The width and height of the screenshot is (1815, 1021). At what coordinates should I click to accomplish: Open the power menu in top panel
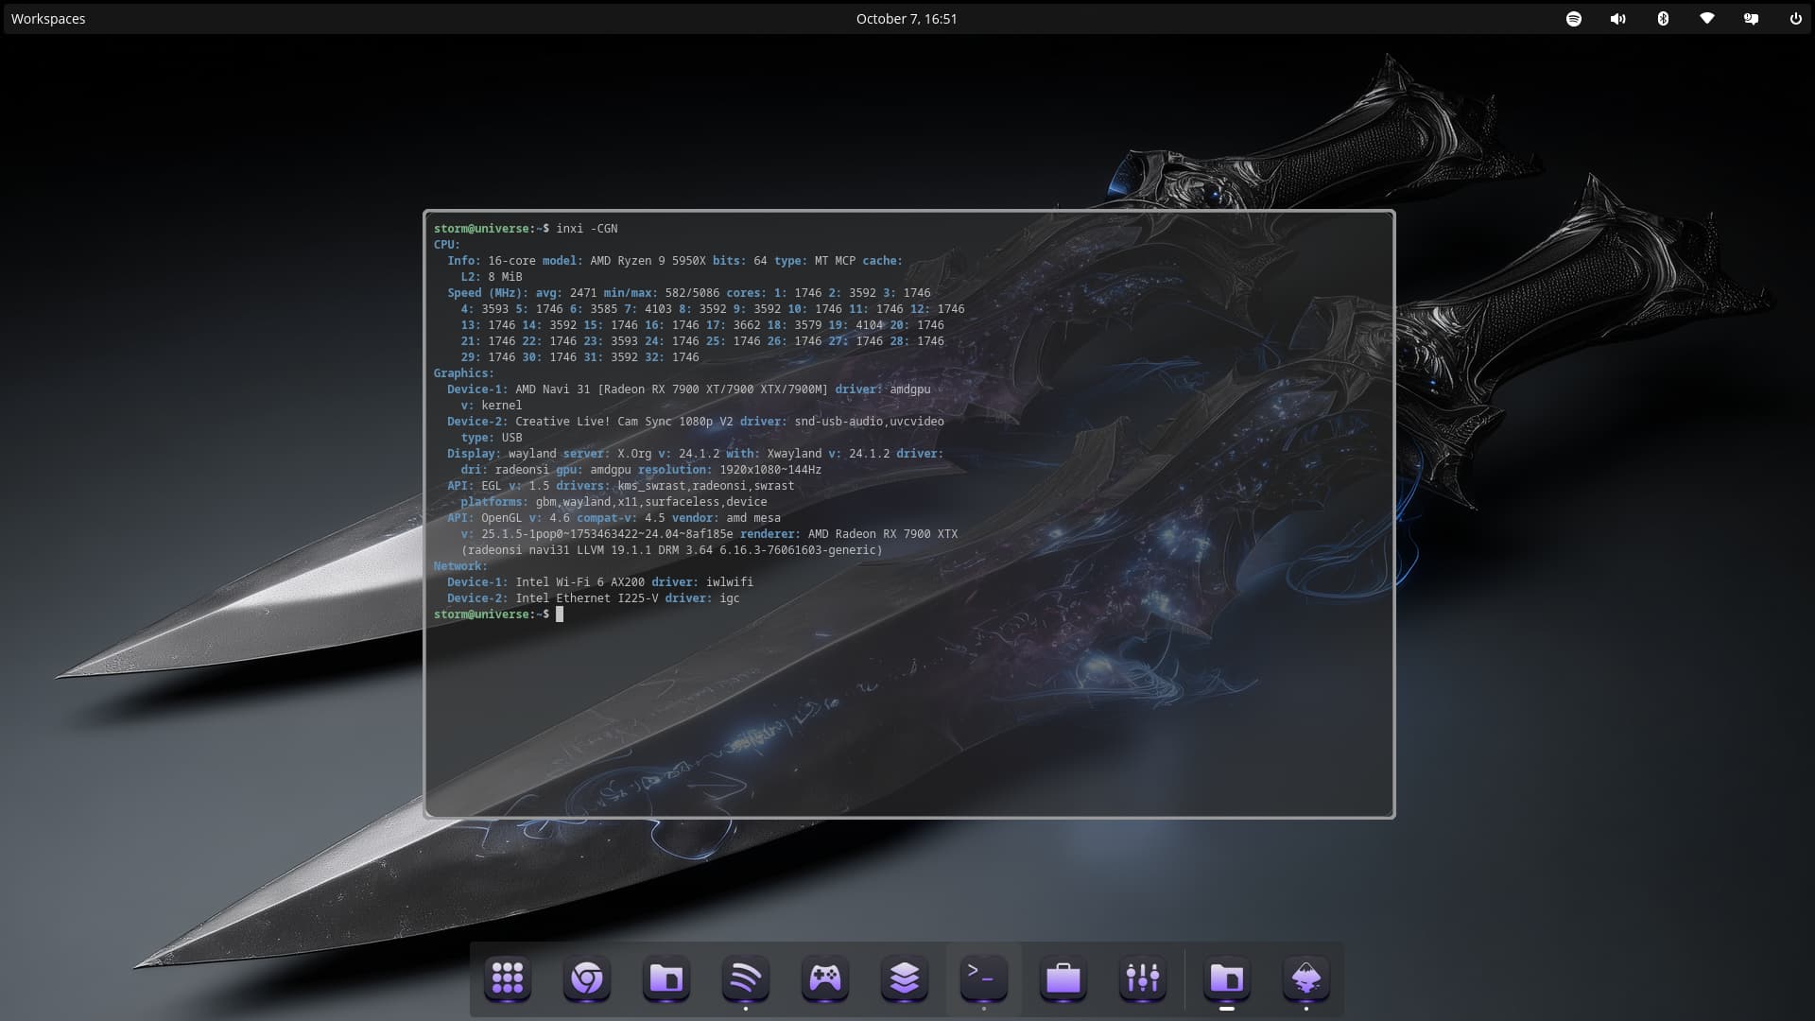point(1795,19)
